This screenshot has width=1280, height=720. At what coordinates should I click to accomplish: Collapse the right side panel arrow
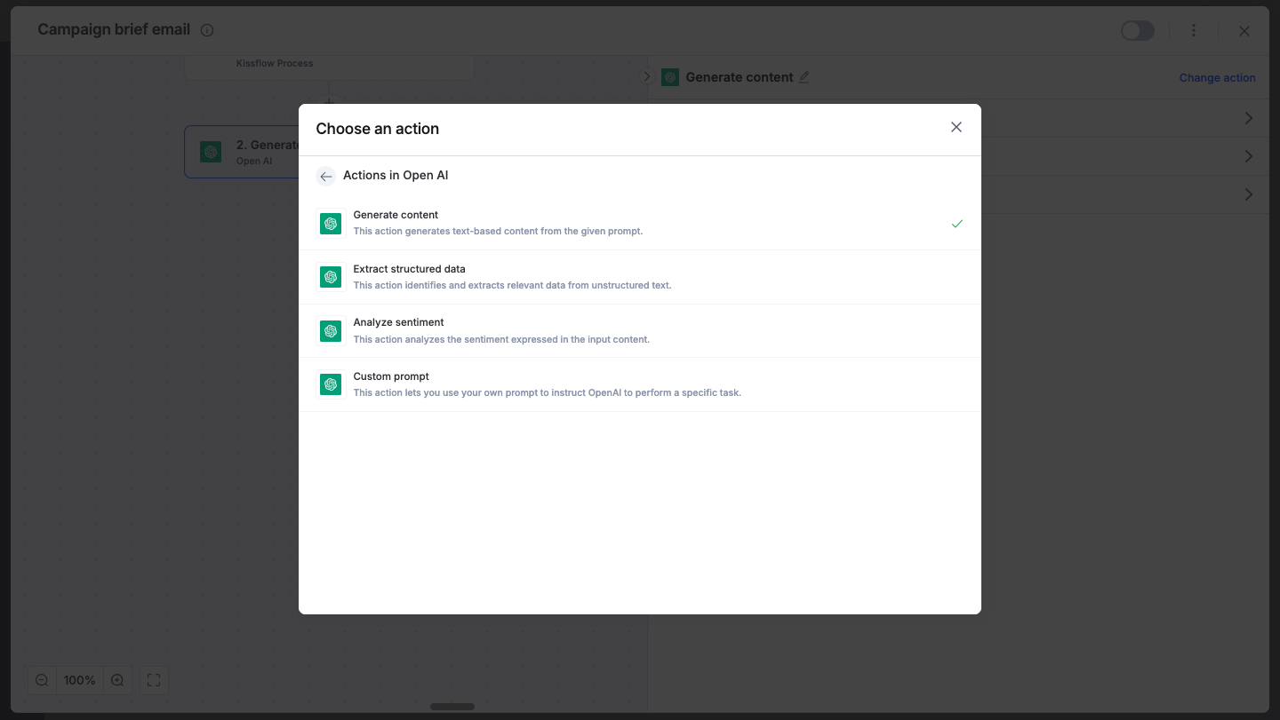click(647, 77)
